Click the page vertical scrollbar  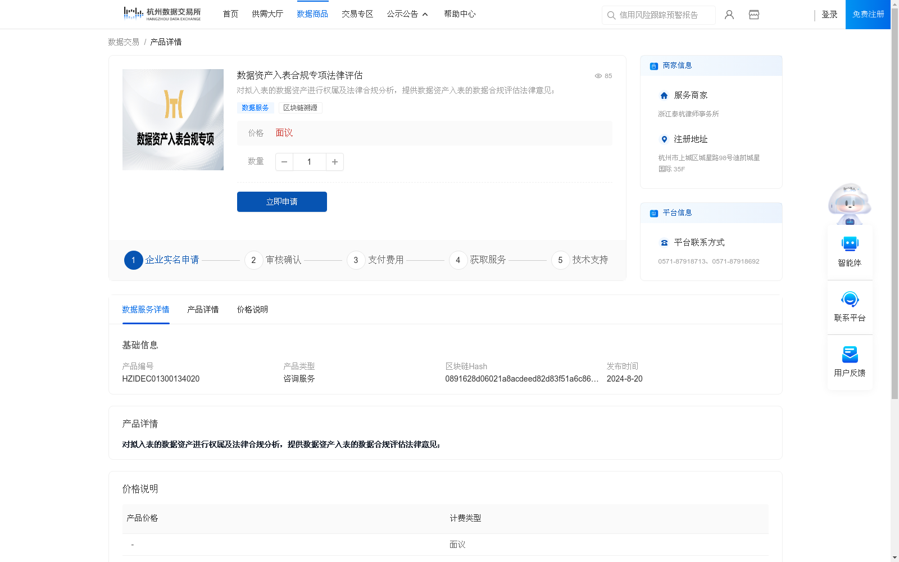tap(895, 202)
